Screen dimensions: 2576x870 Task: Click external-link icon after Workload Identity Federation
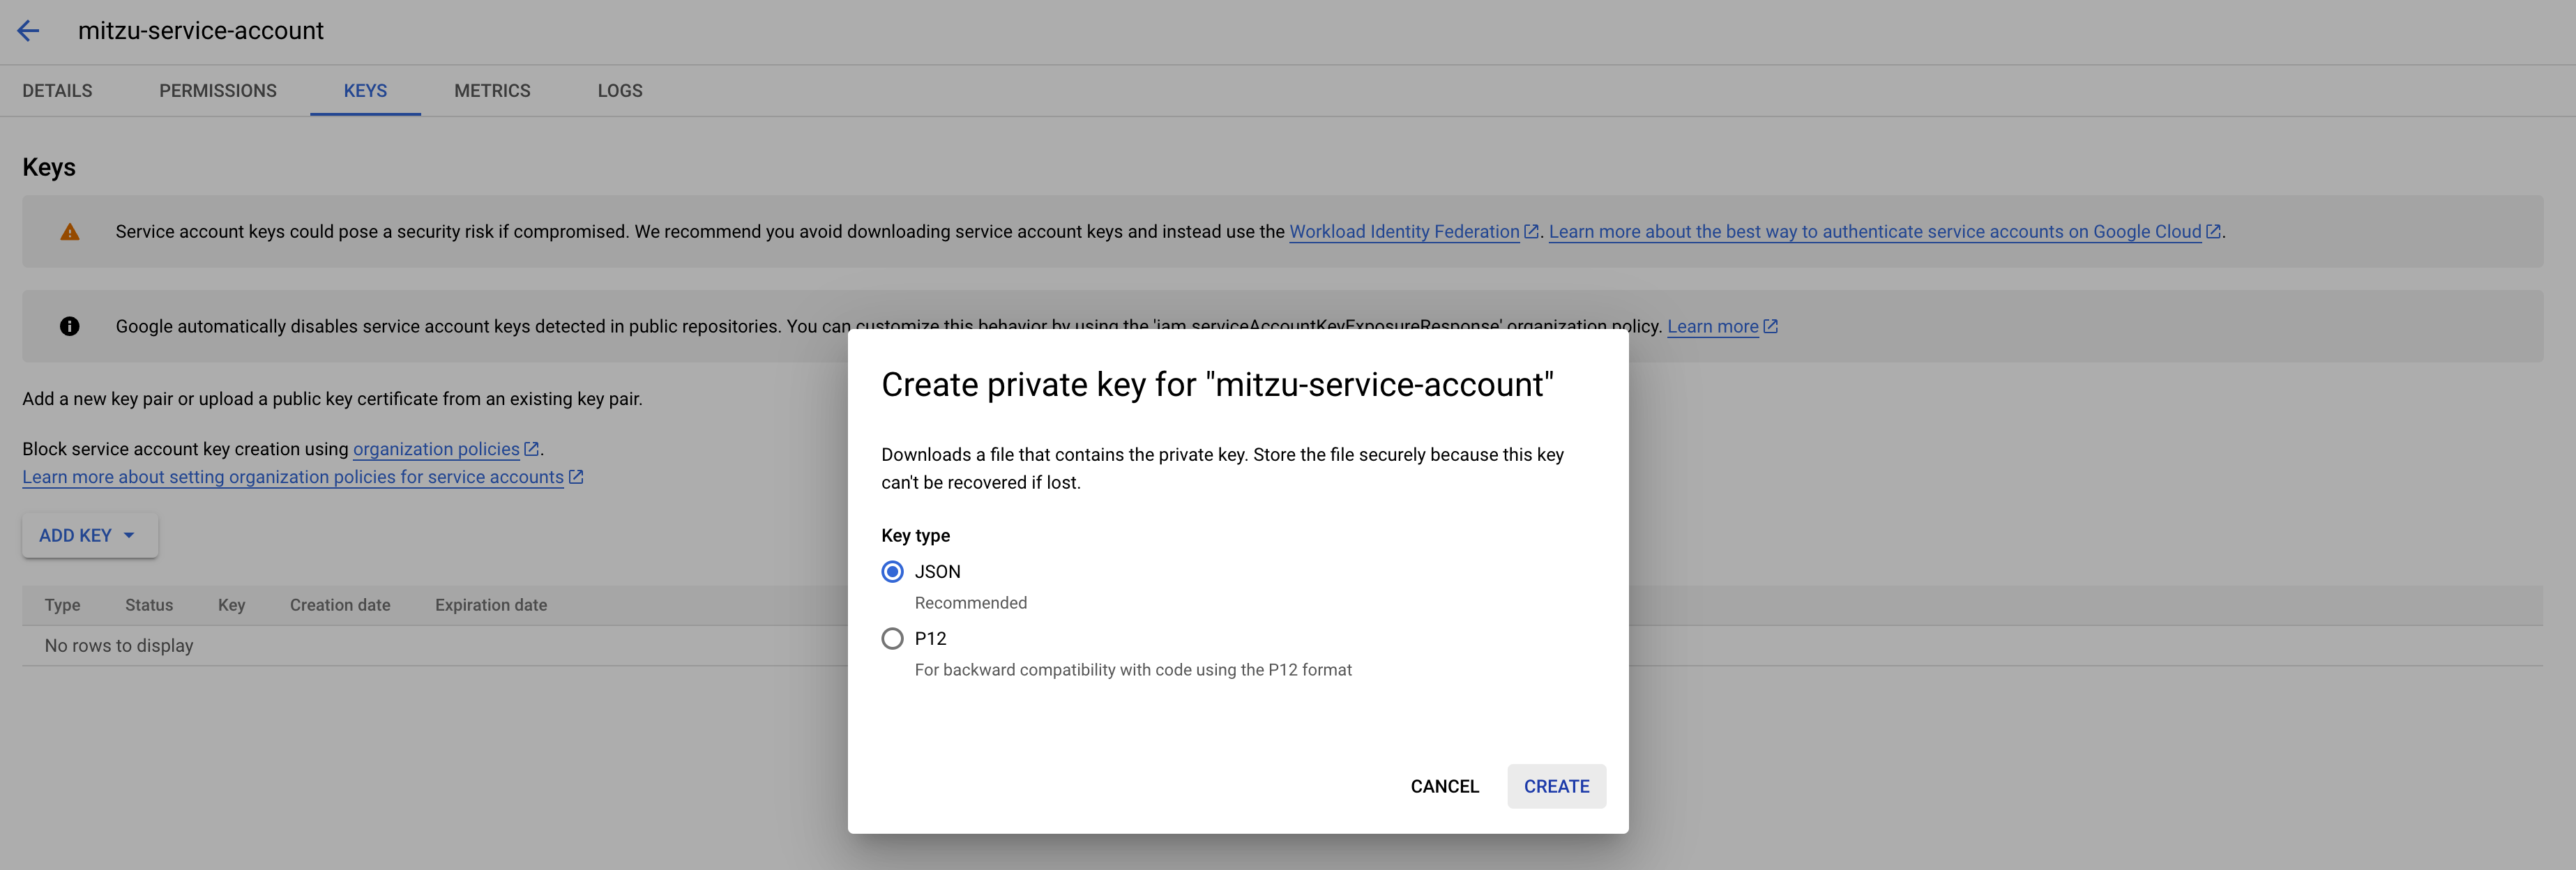tap(1531, 231)
